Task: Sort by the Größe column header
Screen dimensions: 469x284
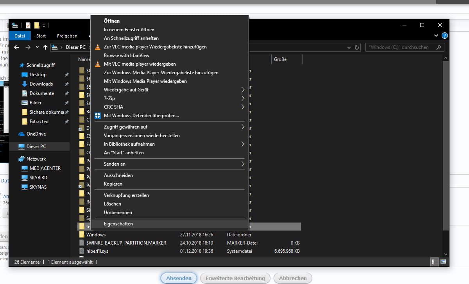Action: pos(287,59)
